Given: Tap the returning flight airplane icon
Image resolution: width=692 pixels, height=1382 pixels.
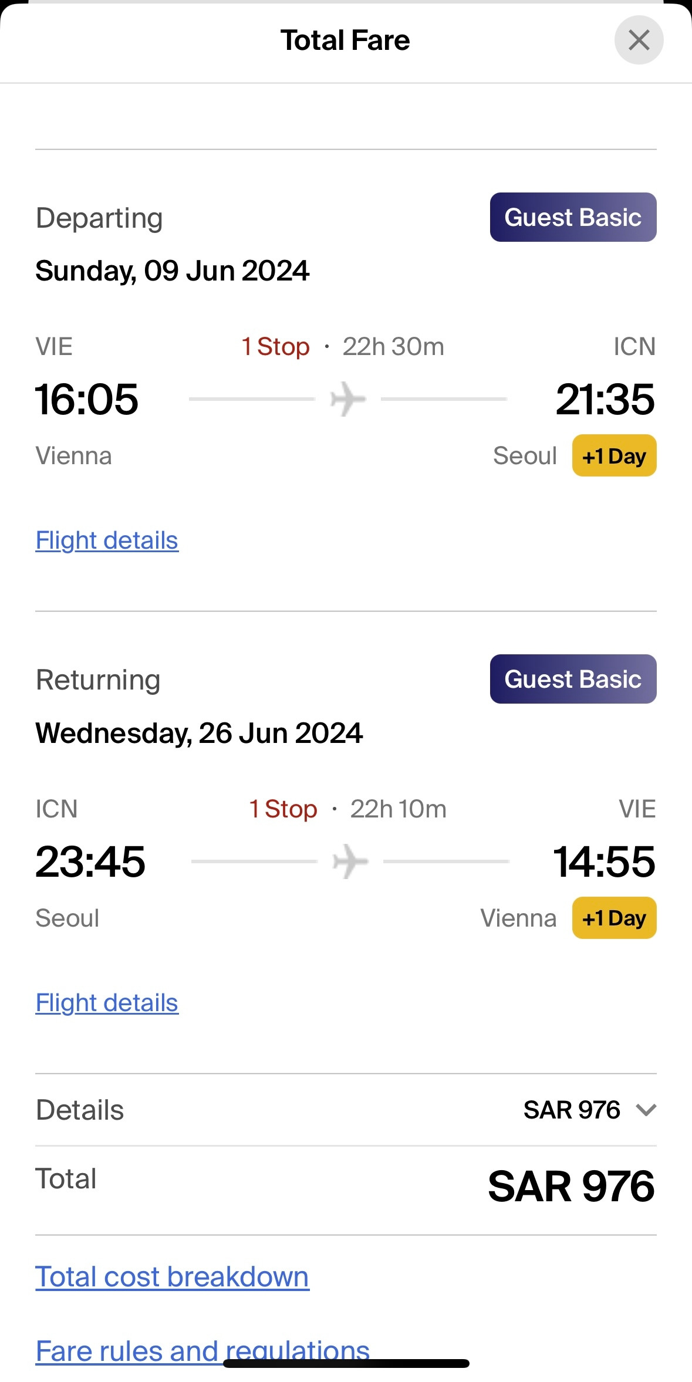Looking at the screenshot, I should click(x=350, y=861).
